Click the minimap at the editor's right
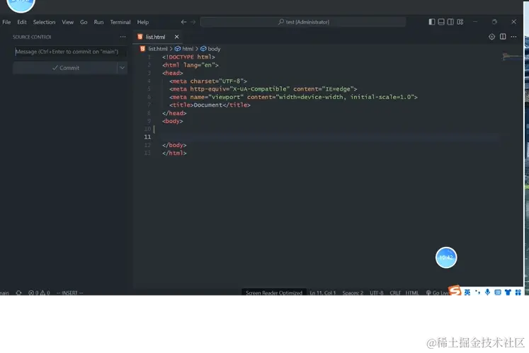Screen dimensions: 529x353 [x=511, y=57]
